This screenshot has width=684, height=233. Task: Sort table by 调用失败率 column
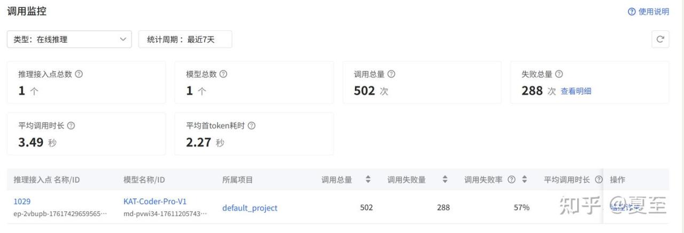tap(524, 180)
